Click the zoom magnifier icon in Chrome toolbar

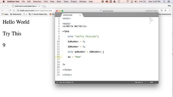click(162, 11)
